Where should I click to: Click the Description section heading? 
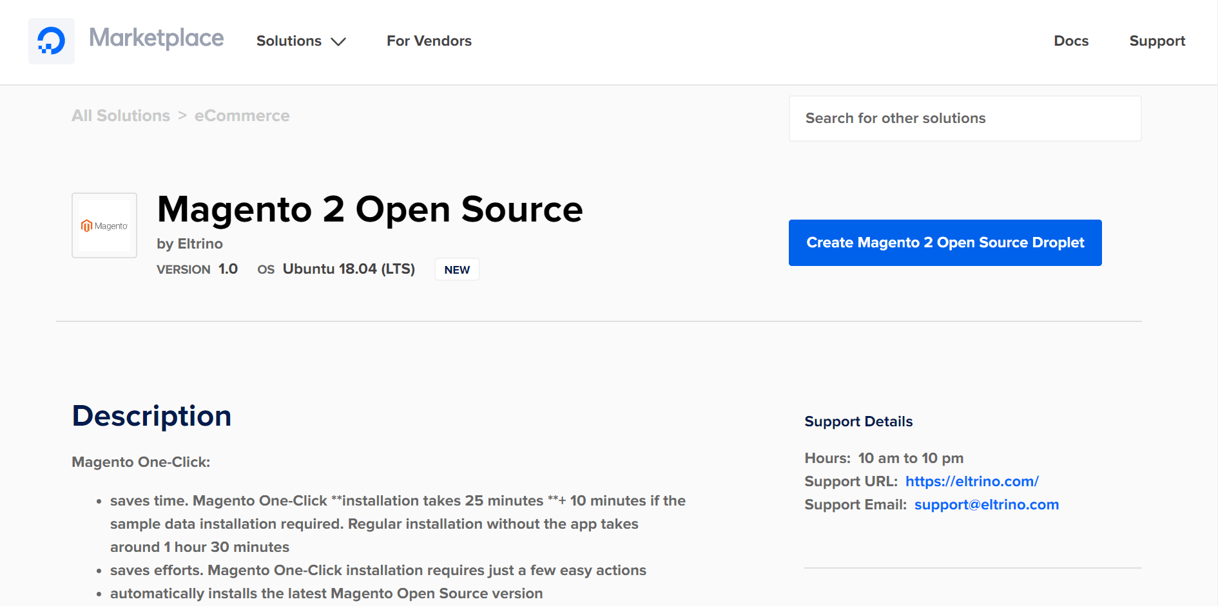pyautogui.click(x=151, y=416)
